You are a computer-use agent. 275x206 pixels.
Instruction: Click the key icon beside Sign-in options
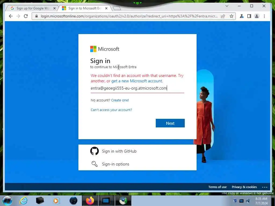95,164
